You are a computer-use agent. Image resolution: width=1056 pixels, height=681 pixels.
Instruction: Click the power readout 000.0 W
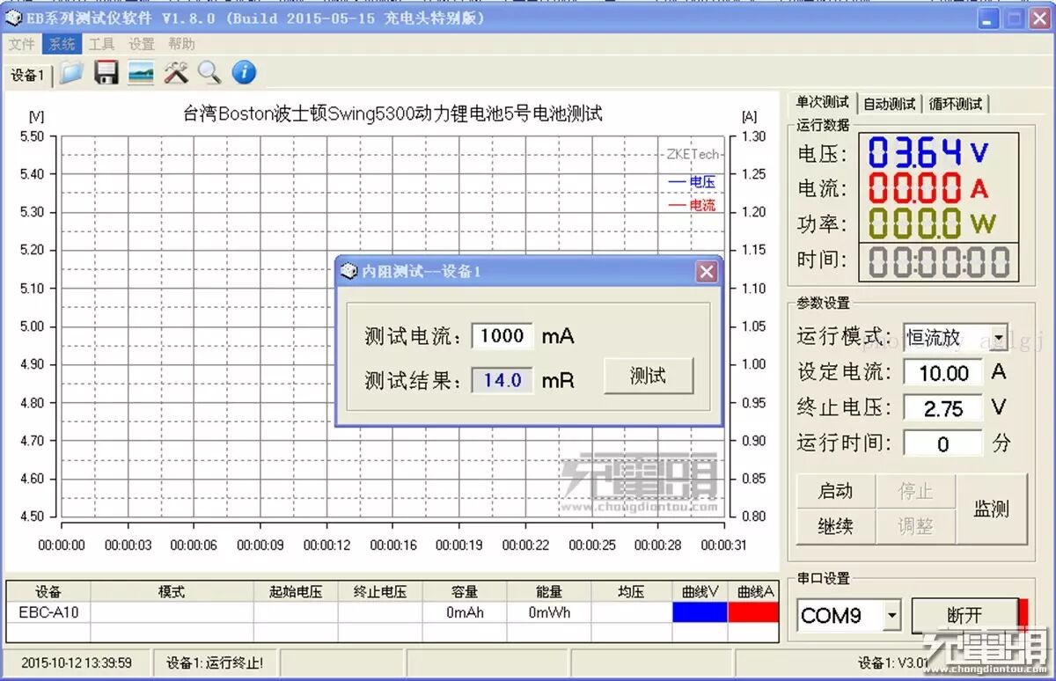pos(932,223)
